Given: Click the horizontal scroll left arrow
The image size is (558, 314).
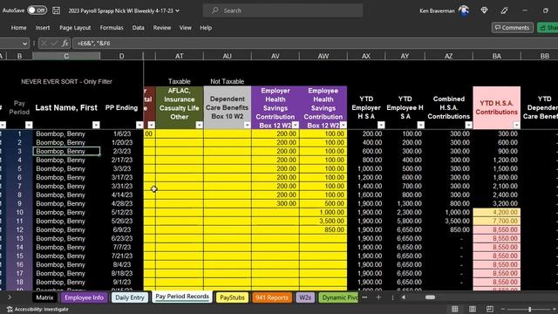Looking at the screenshot, I should click(x=403, y=297).
